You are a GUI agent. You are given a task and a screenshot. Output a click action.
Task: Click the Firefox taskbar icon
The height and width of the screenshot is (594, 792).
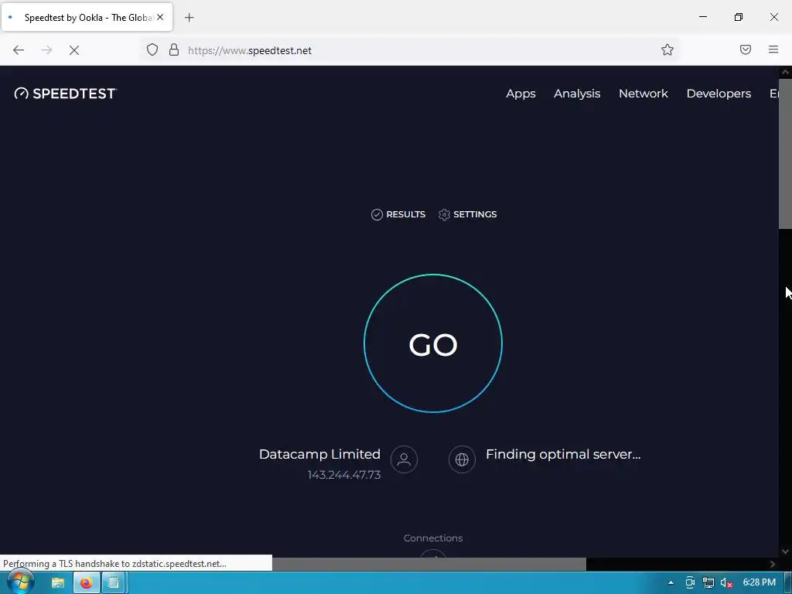click(87, 583)
